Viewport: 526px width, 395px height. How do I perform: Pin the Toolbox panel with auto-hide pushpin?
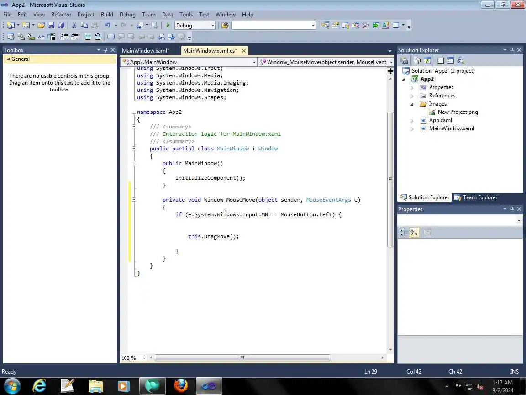click(x=105, y=50)
